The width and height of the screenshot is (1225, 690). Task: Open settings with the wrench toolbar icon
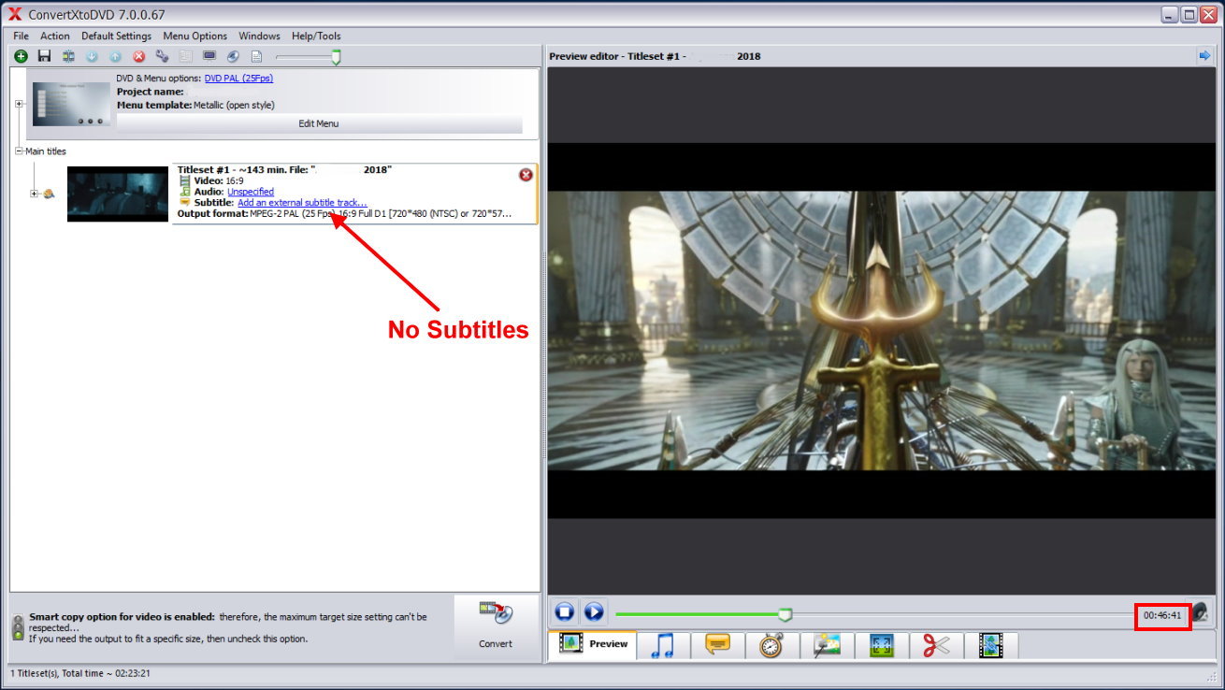coord(162,56)
